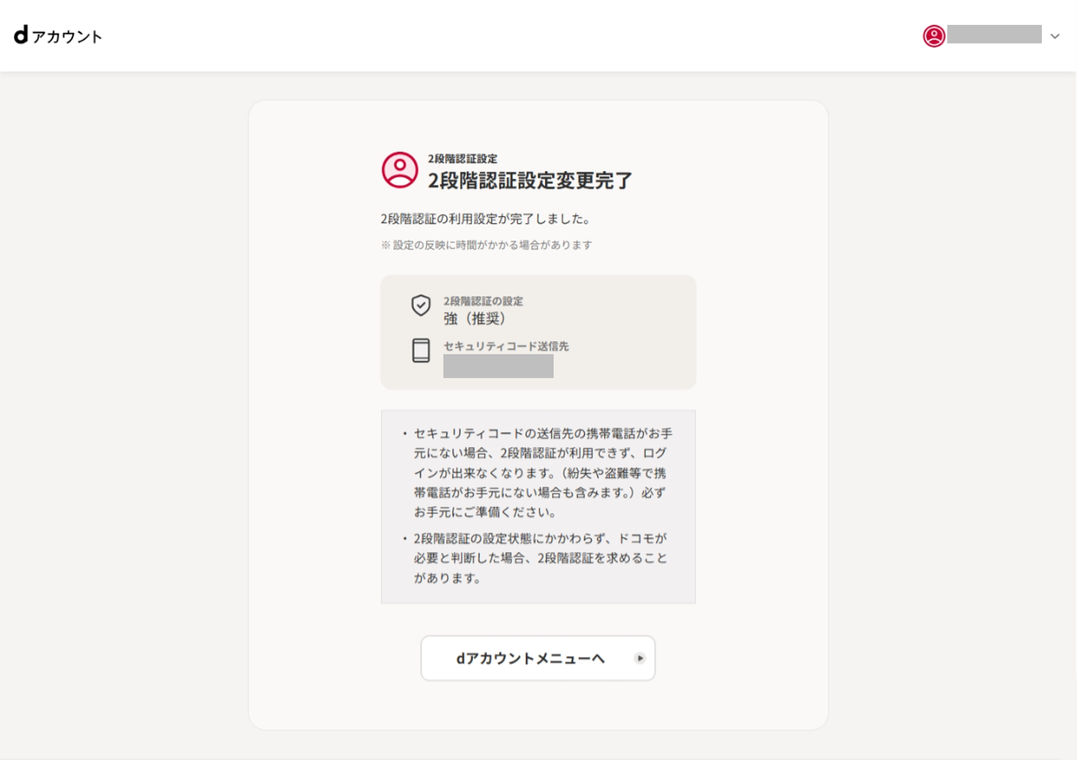Screen dimensions: 1077x760
Task: Select the d アカウント logo in the header
Action: pos(58,36)
